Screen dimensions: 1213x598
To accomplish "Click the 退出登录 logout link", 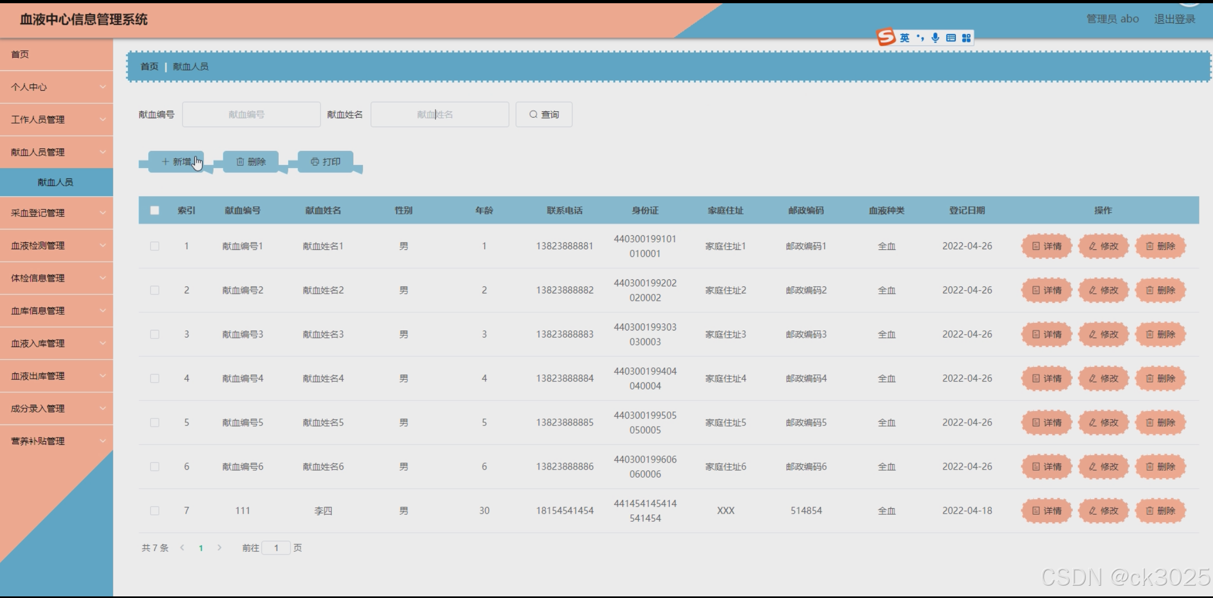I will (x=1174, y=19).
